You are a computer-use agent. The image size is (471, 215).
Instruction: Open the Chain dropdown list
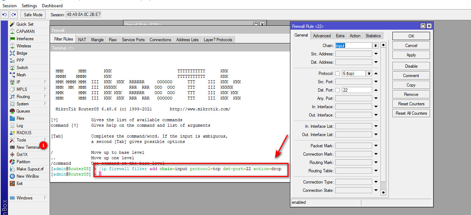click(x=375, y=46)
